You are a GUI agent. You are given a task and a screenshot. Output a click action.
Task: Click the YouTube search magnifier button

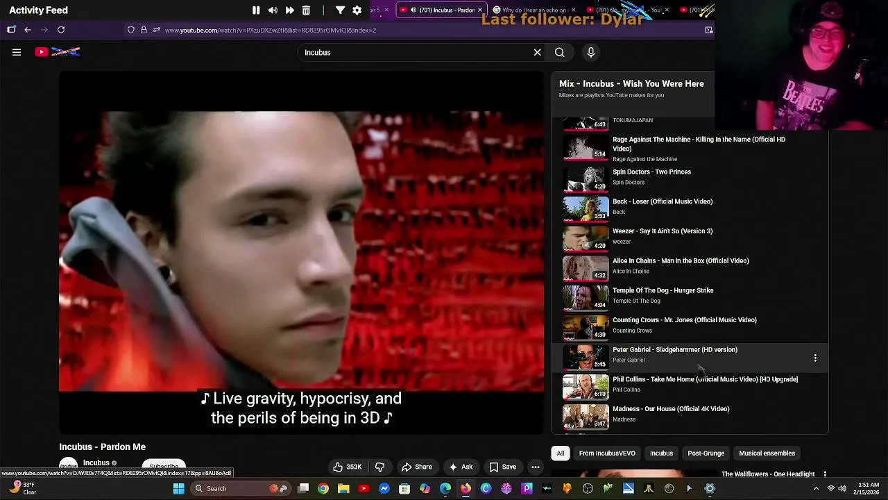pyautogui.click(x=559, y=52)
